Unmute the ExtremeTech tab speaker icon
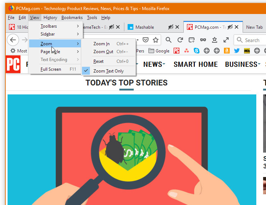 [111, 27]
